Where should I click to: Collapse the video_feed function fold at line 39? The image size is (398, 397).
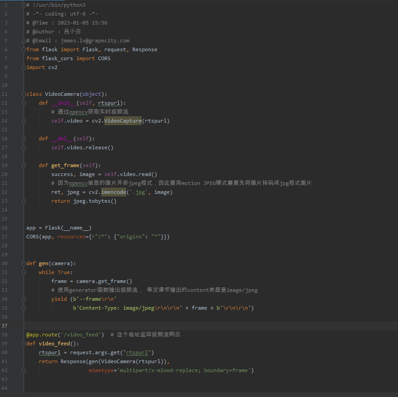[x=24, y=344]
